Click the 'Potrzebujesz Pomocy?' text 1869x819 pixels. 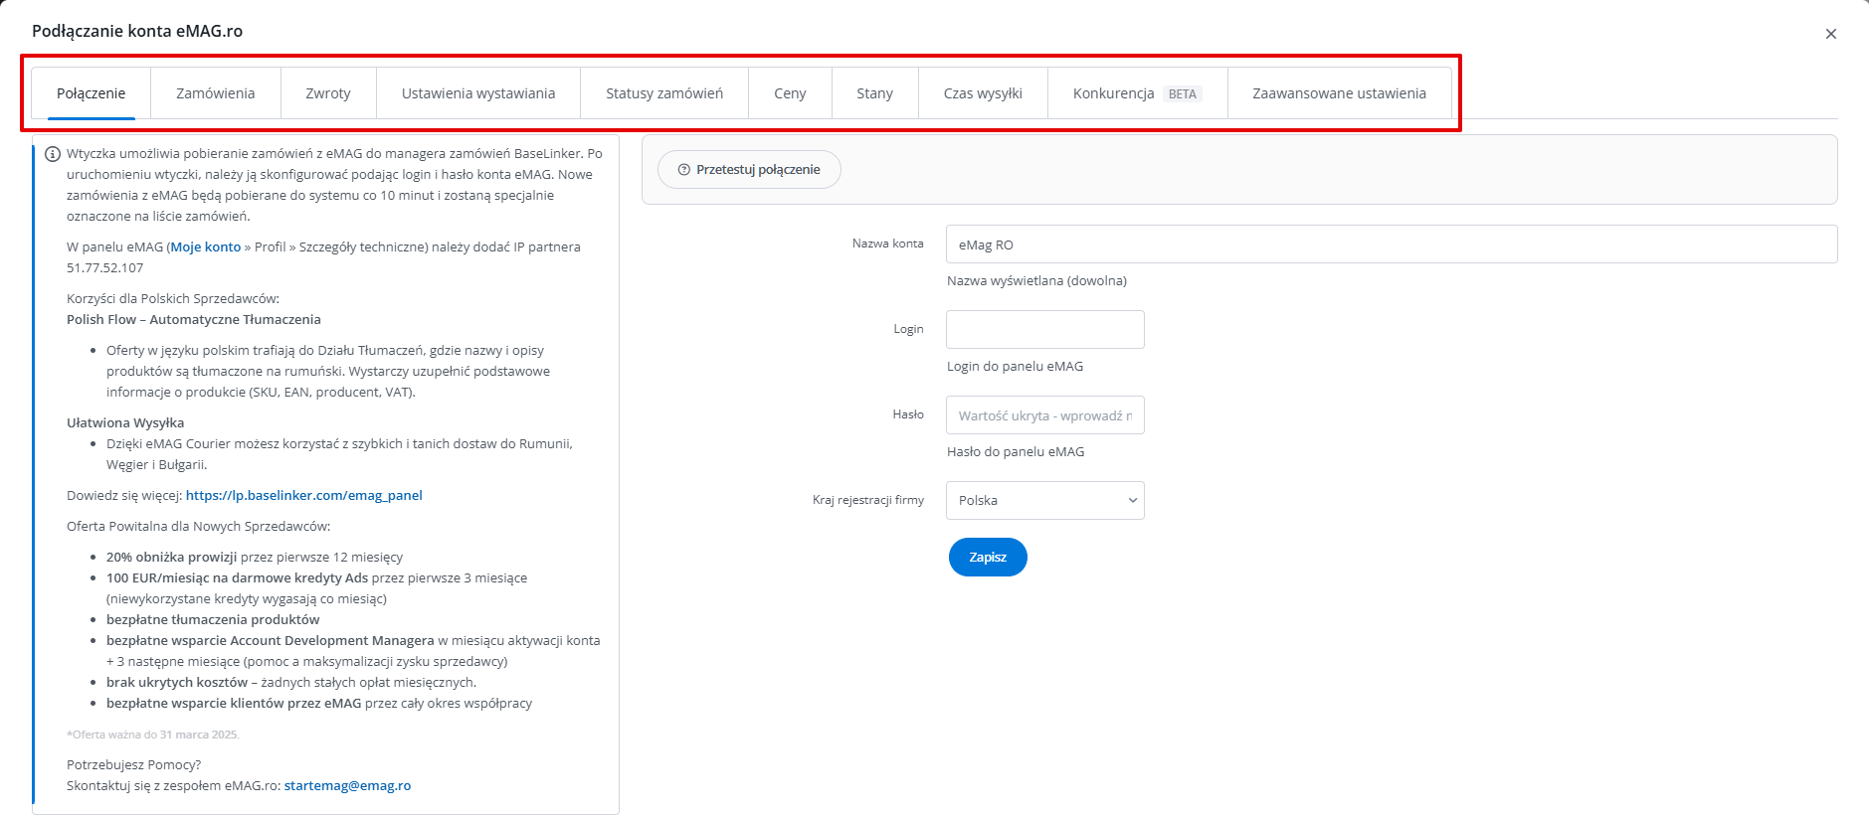(x=134, y=765)
